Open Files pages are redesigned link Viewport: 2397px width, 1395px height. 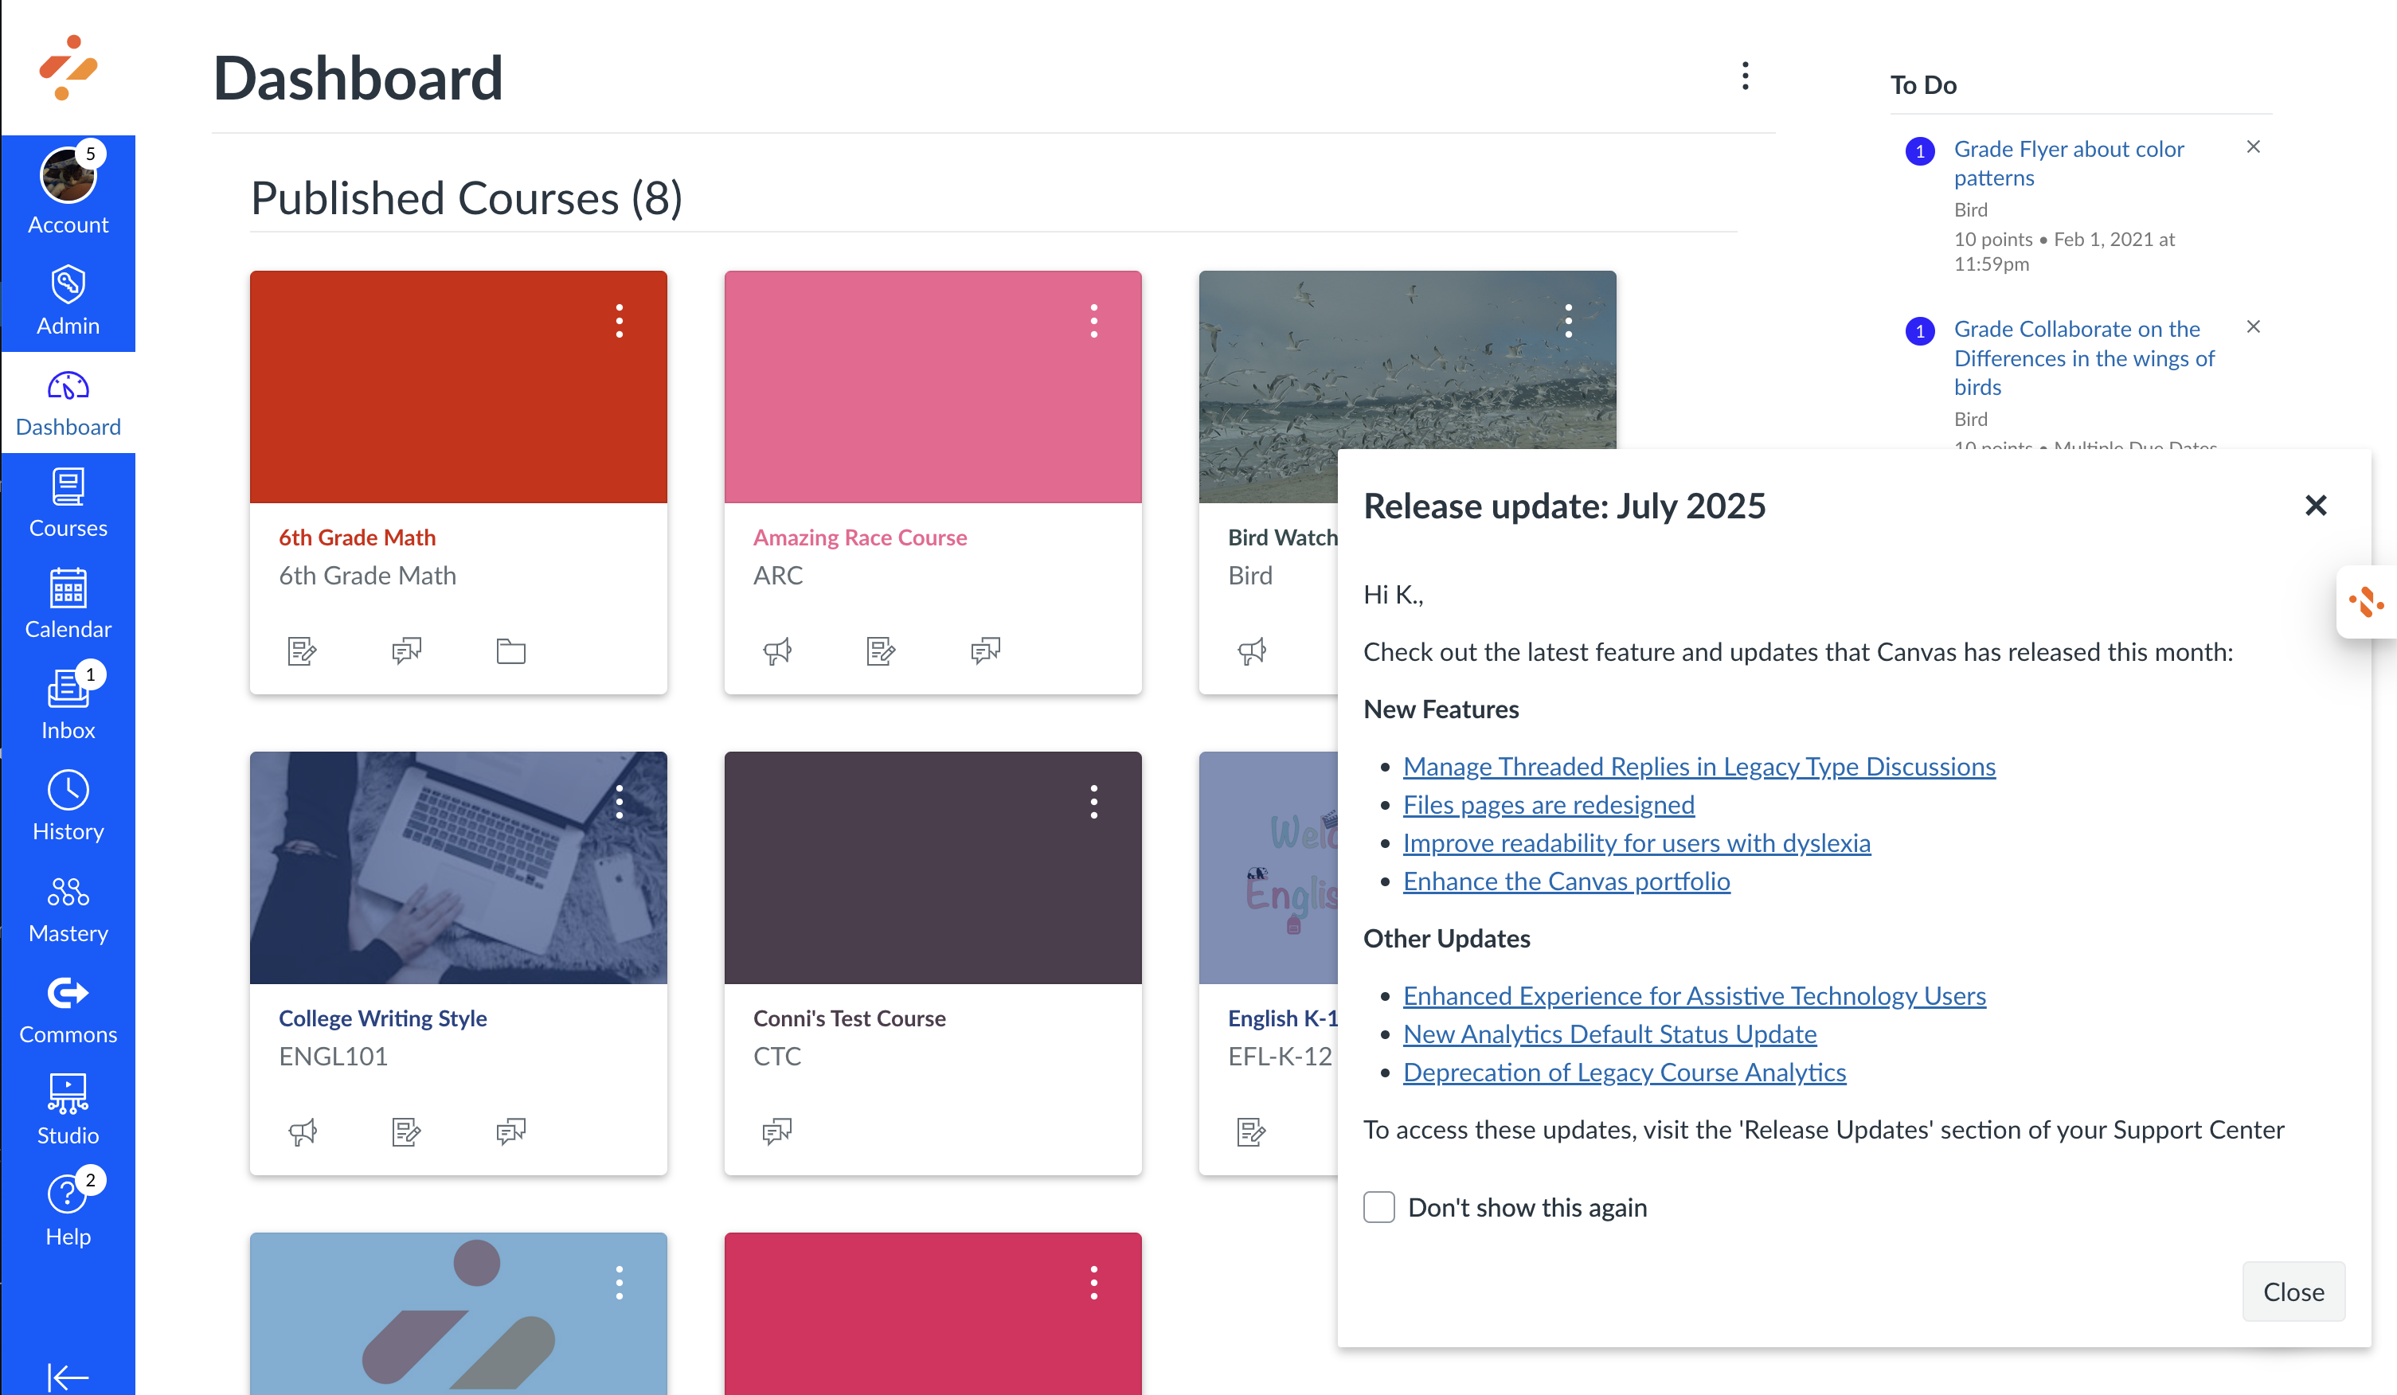(1547, 804)
